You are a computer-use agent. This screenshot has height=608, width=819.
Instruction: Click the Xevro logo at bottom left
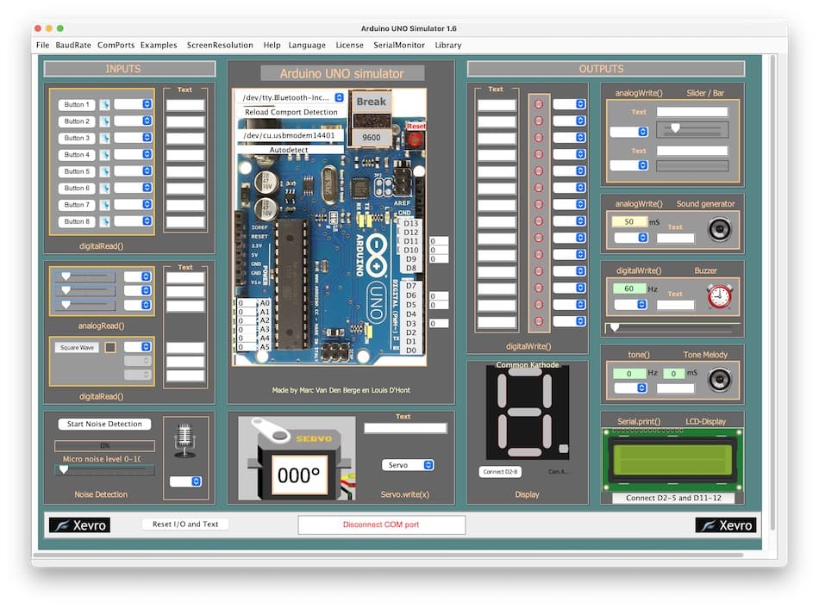coord(79,525)
